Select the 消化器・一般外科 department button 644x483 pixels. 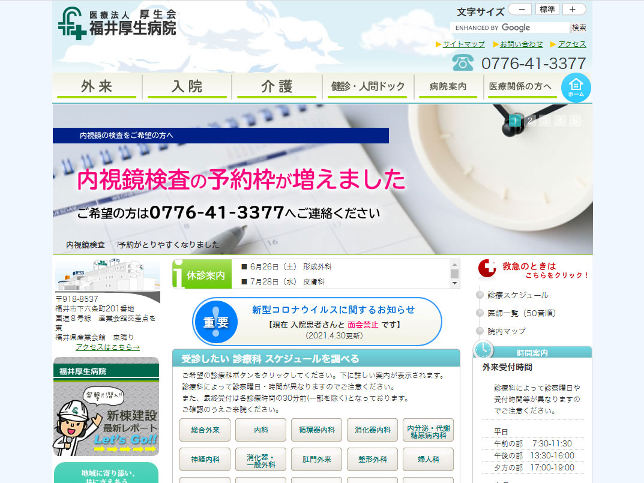click(x=261, y=459)
